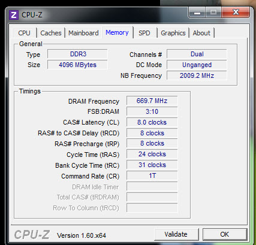Show the Graphics tab

173,33
